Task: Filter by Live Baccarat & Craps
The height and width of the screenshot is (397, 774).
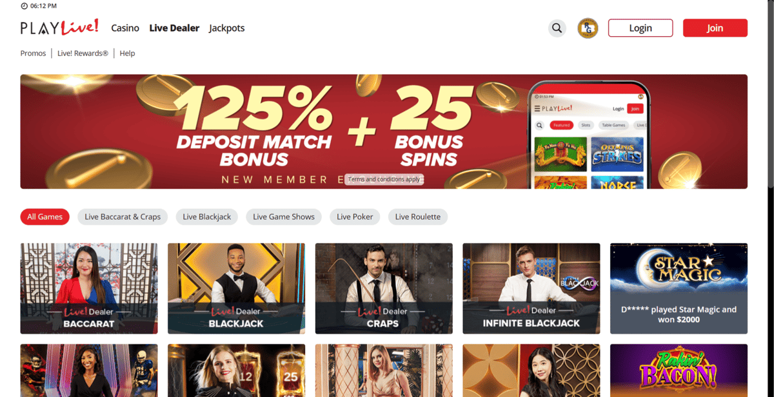Action: point(123,217)
